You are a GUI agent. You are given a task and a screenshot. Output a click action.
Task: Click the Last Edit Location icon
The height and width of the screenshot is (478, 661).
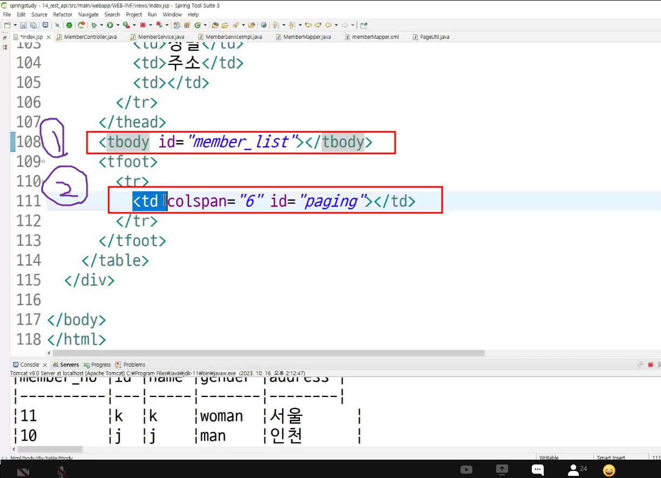308,25
